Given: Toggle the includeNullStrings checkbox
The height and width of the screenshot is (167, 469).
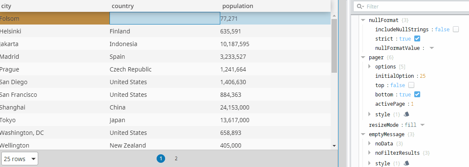Looking at the screenshot, I should tap(456, 29).
